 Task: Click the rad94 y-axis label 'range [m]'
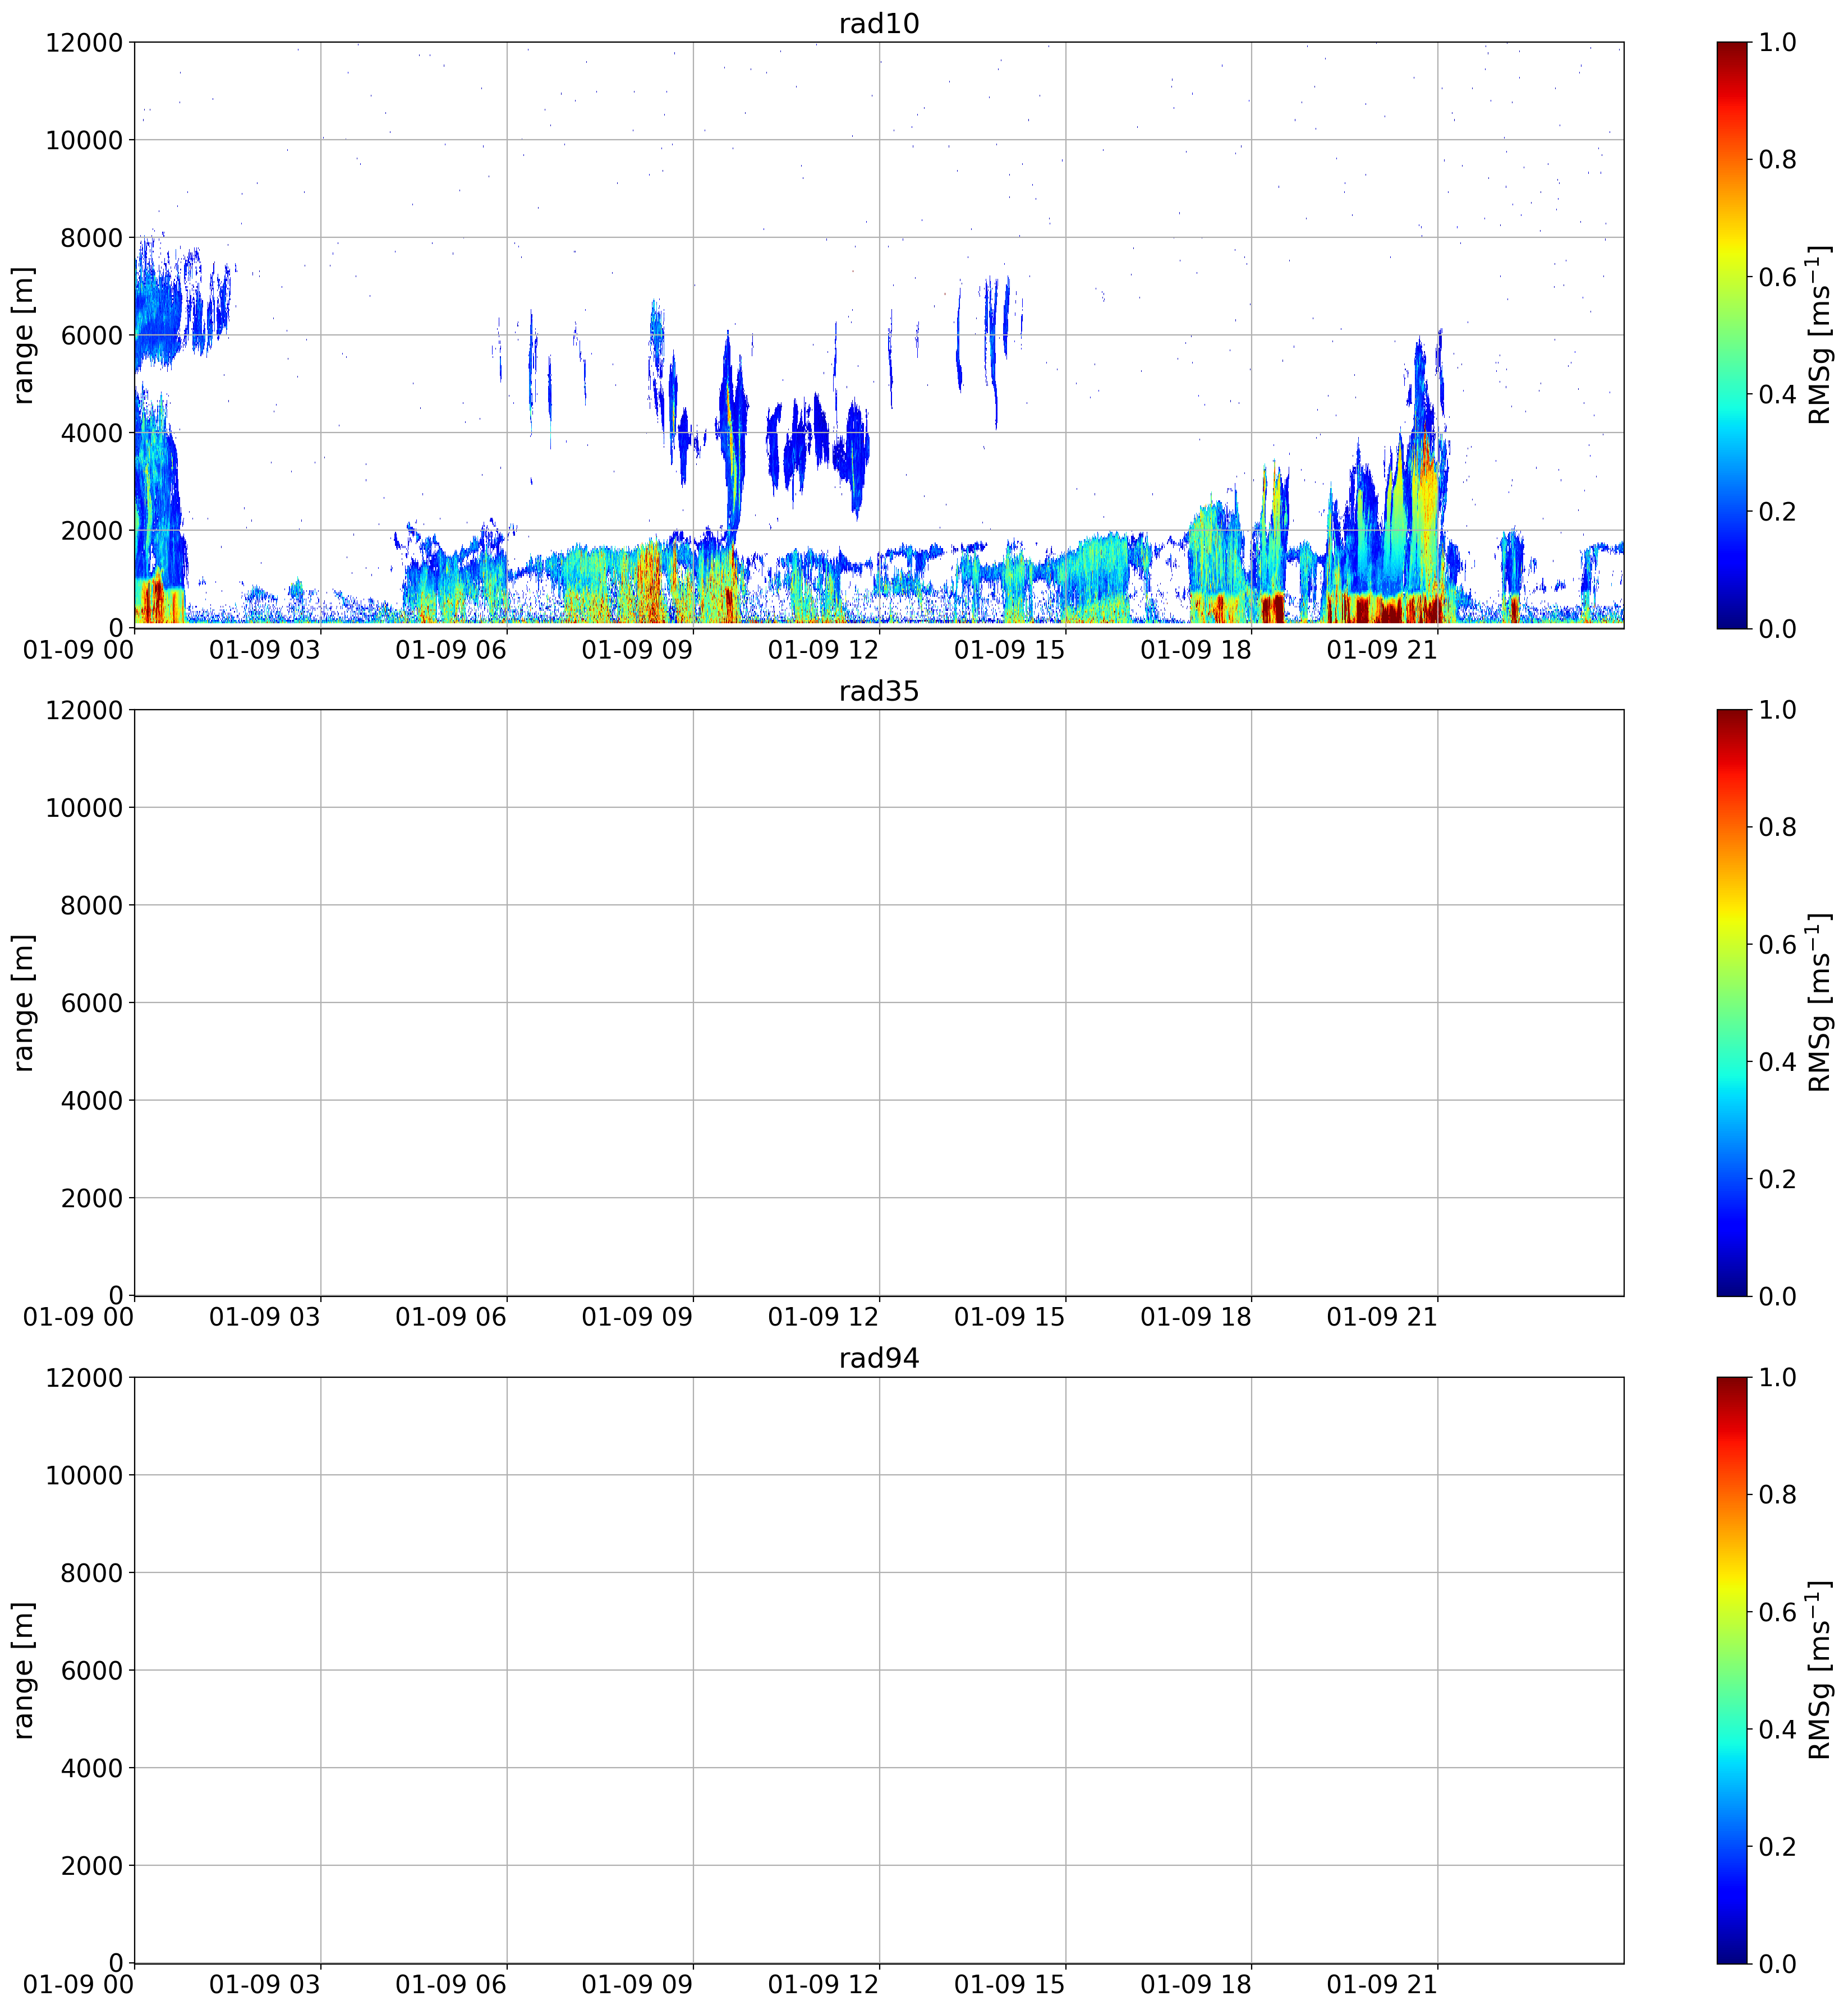pyautogui.click(x=23, y=1670)
